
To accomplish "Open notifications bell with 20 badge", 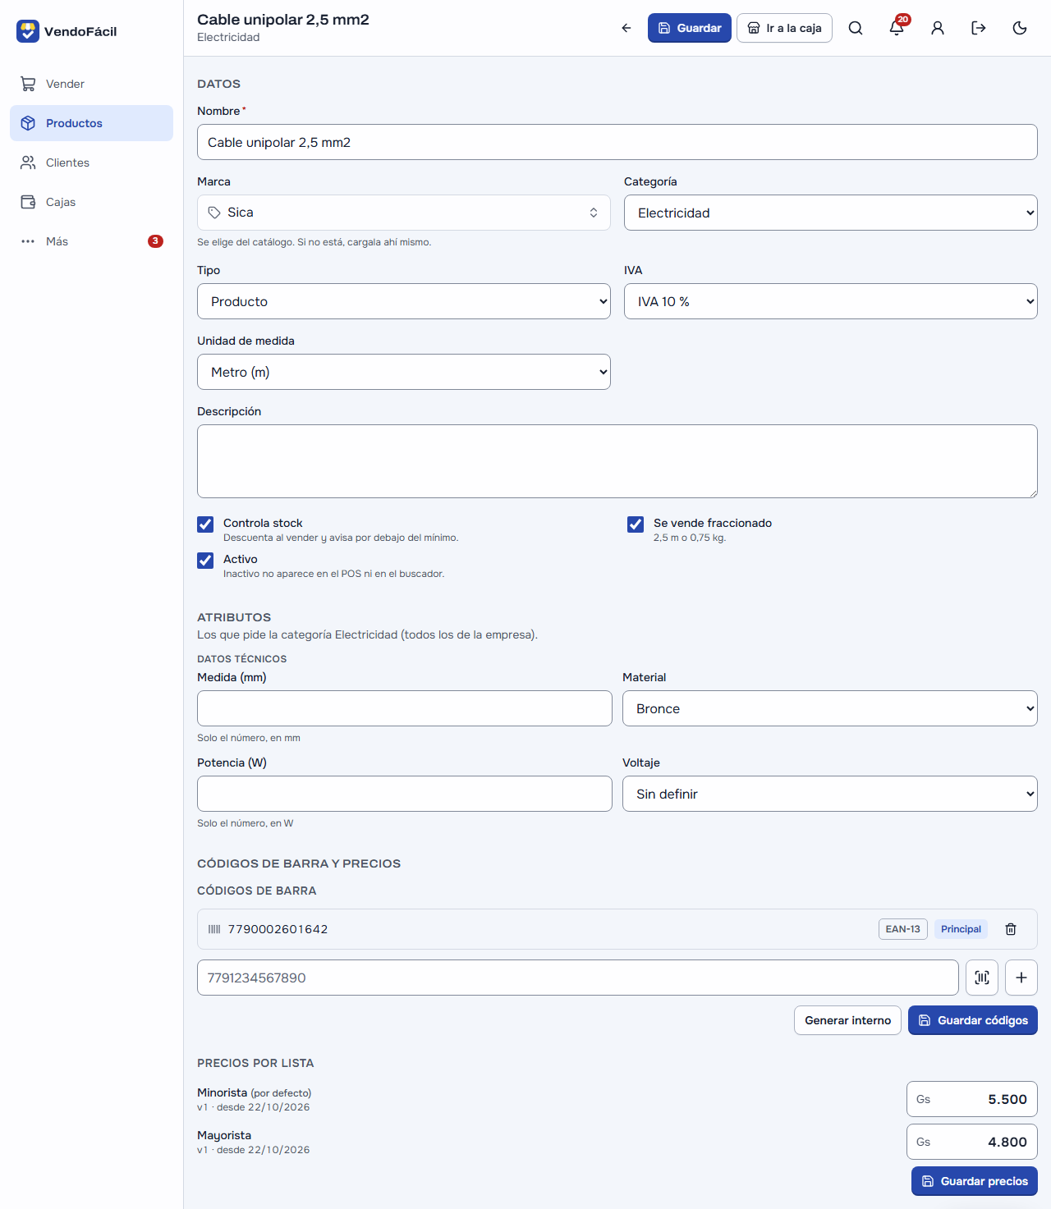I will point(897,28).
